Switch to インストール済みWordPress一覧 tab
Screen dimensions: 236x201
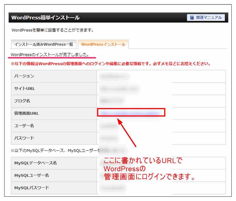(x=44, y=44)
